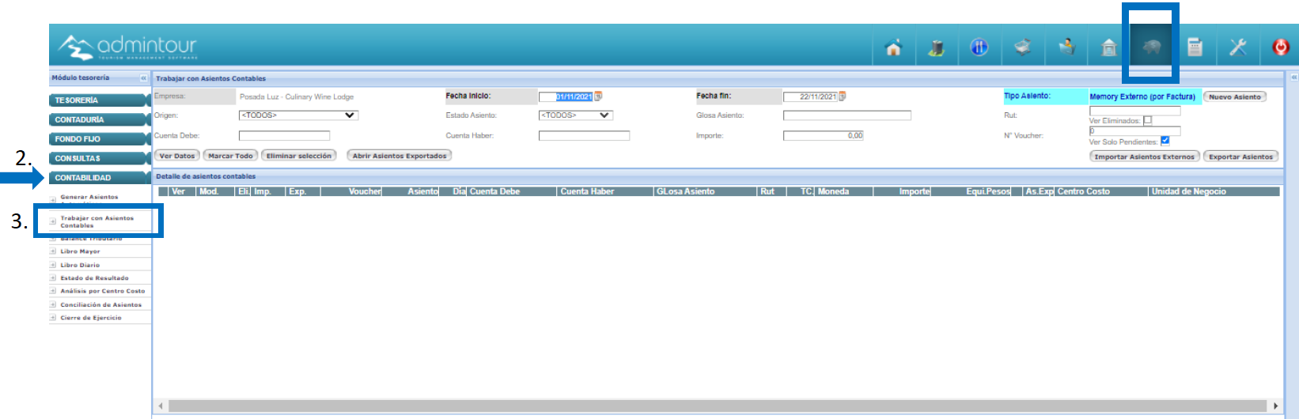Click the bank building icon

[1109, 48]
